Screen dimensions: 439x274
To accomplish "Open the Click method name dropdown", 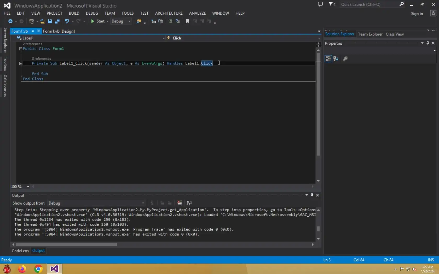I will [x=319, y=38].
